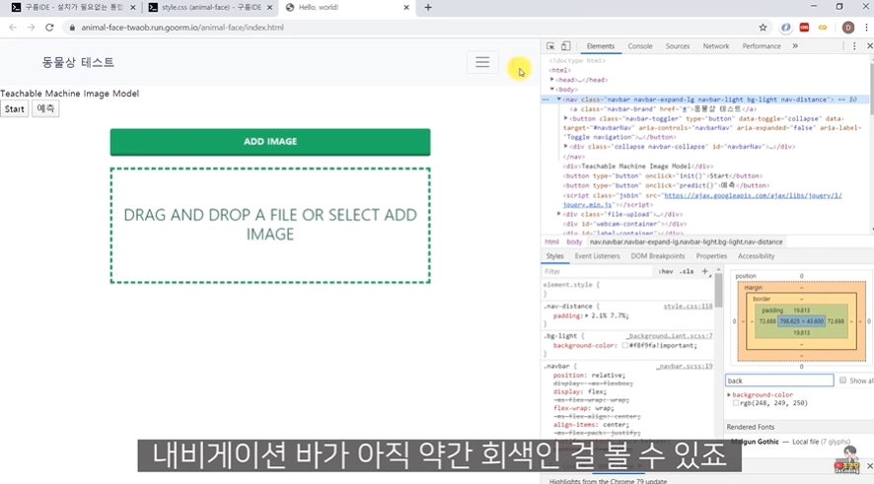
Task: Close the DevTools panel
Action: tap(869, 46)
